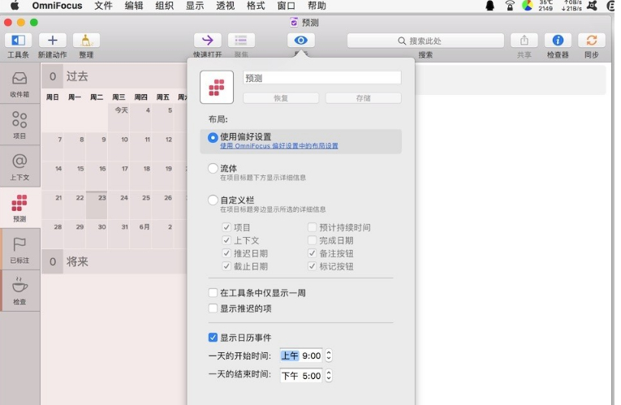Select day 17 in the calendar
621x405 pixels.
119,176
